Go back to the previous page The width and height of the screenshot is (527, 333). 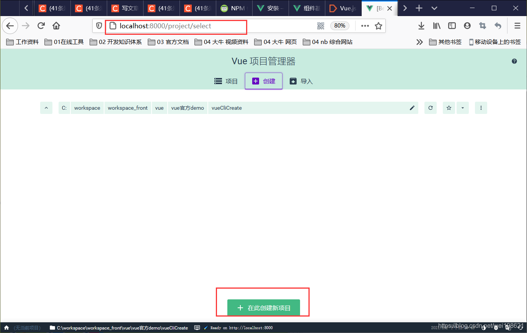[x=10, y=26]
